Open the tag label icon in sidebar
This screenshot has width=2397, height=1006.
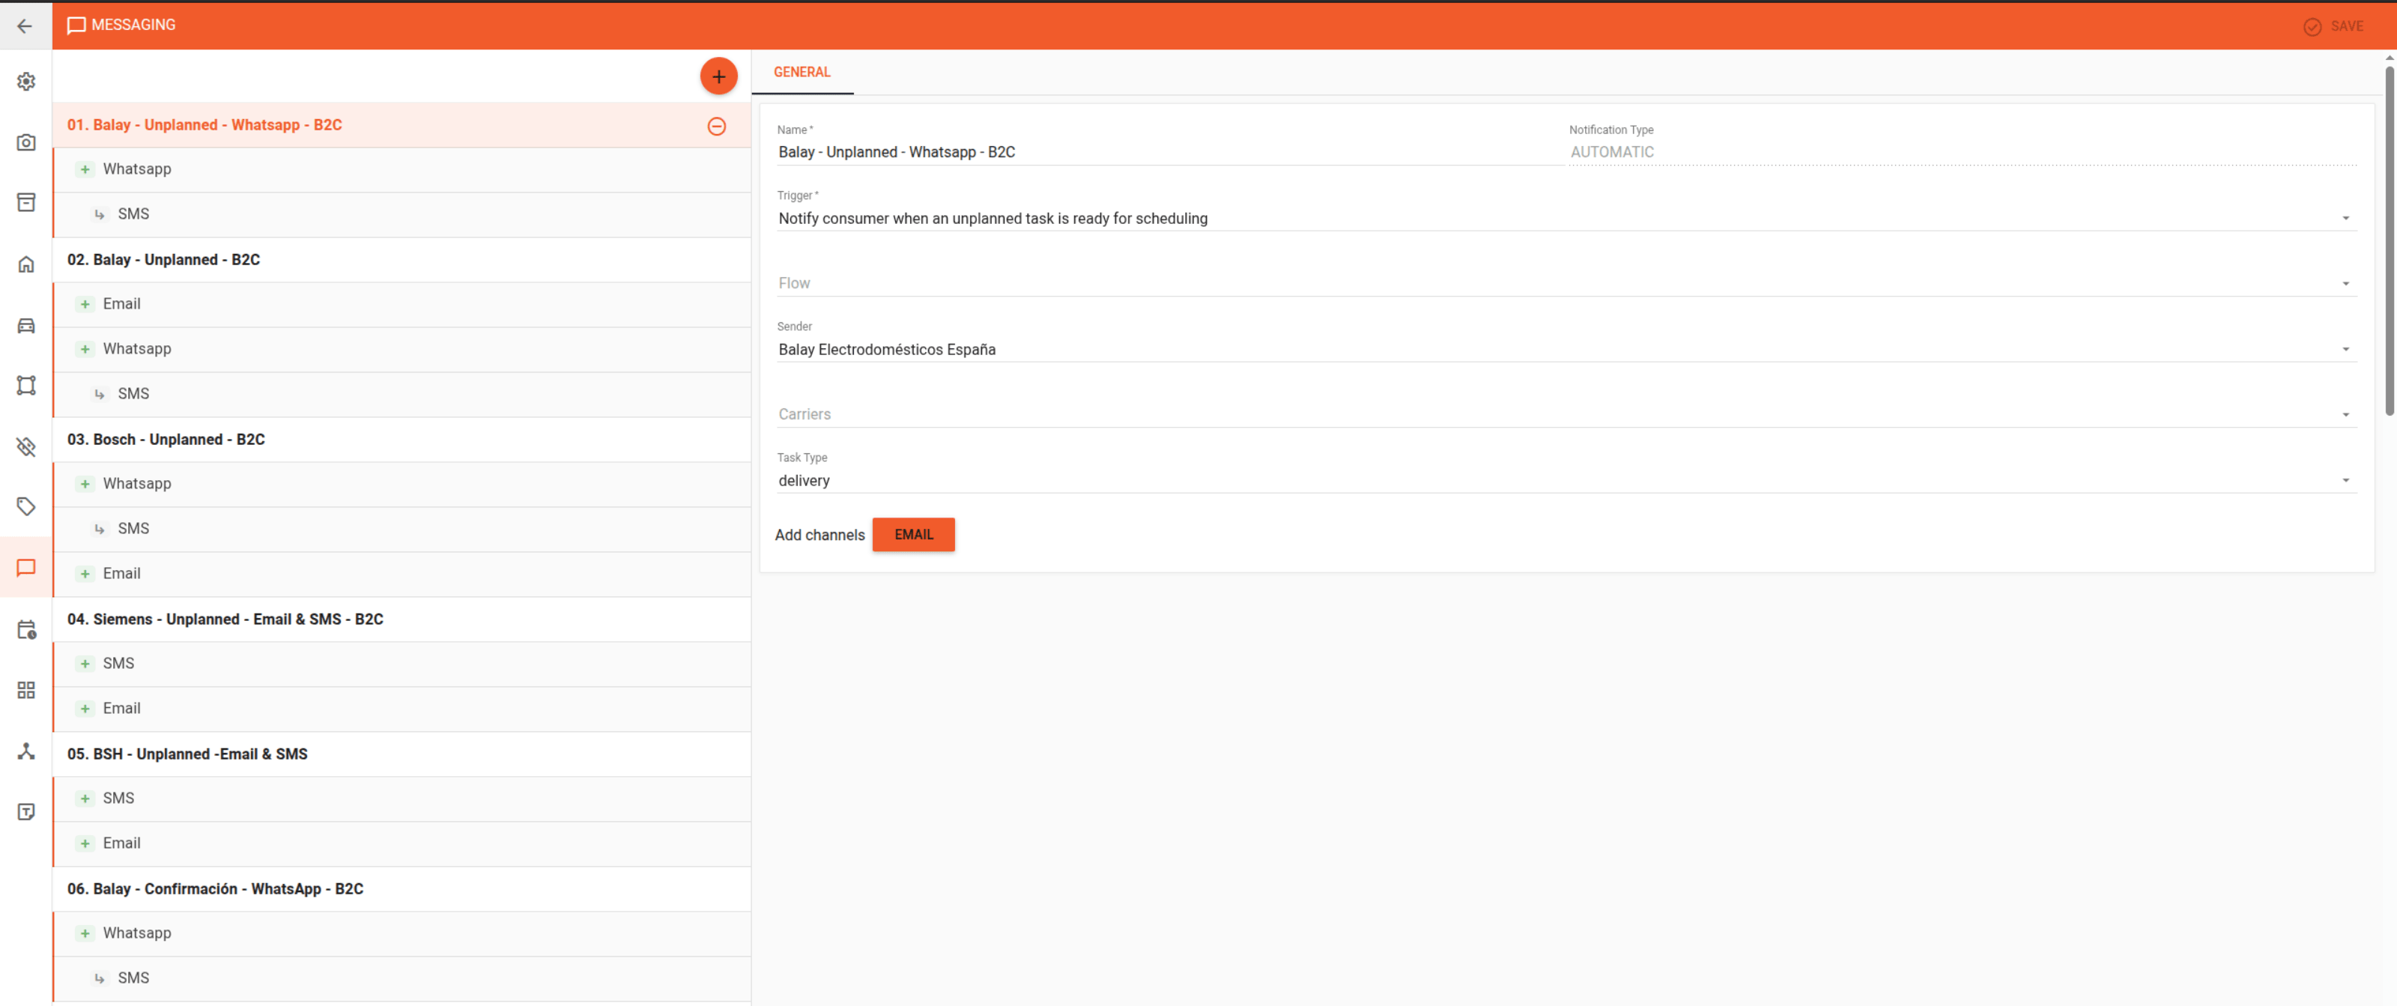26,506
